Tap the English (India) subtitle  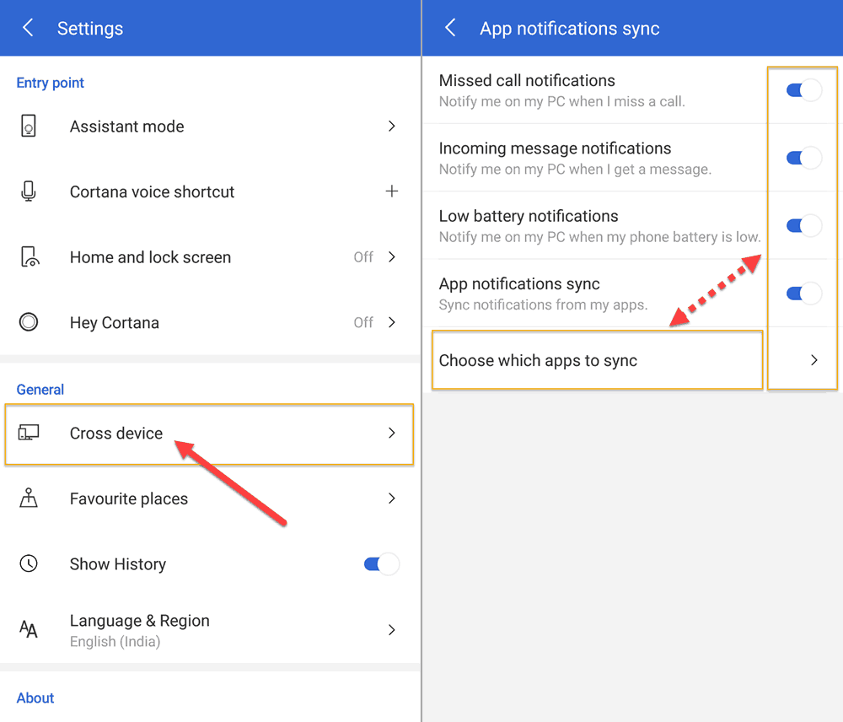tap(115, 641)
